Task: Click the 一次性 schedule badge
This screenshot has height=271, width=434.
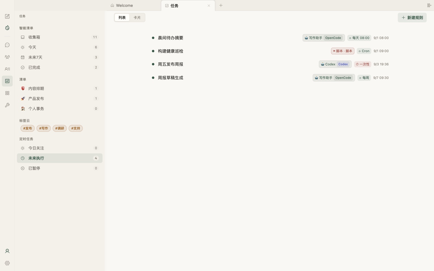Action: click(x=362, y=64)
